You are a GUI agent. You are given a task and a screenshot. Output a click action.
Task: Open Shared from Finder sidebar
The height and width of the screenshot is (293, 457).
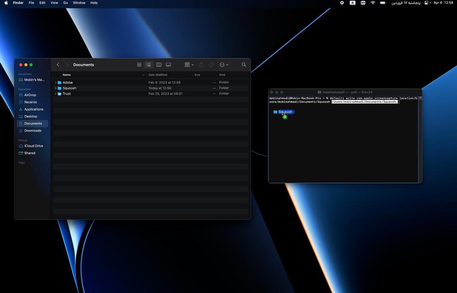32,153
